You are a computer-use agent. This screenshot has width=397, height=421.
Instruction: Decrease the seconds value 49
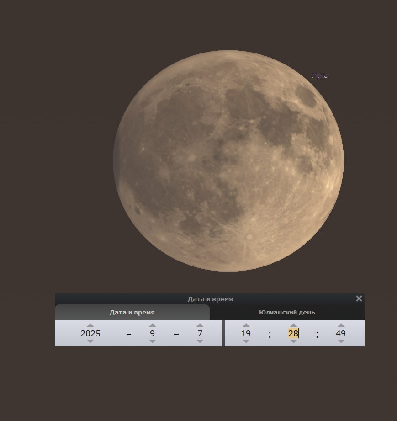(x=341, y=341)
